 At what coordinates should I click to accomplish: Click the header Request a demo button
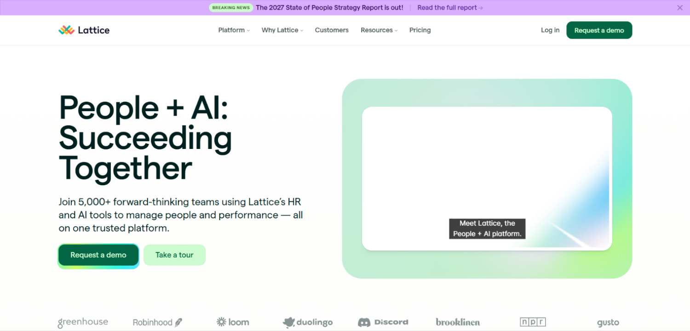[x=599, y=30]
